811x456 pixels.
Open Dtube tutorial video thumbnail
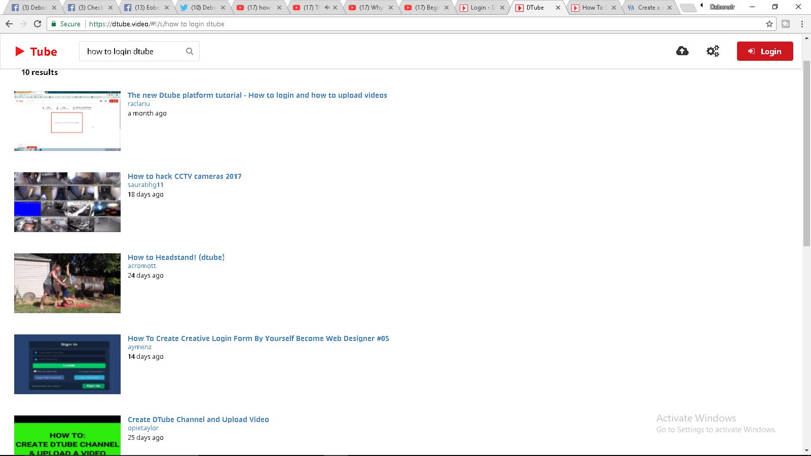click(x=67, y=121)
